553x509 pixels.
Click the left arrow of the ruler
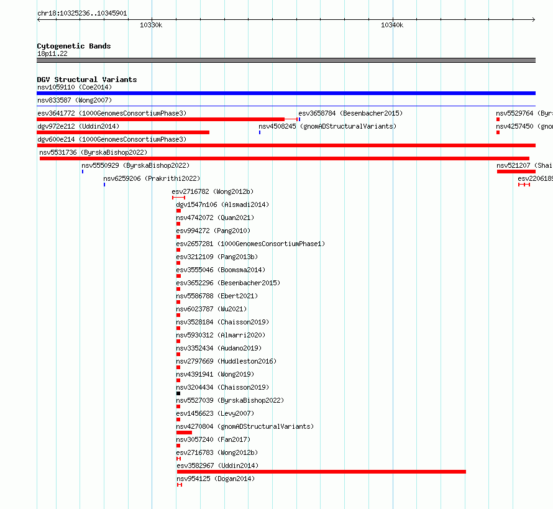coord(39,19)
